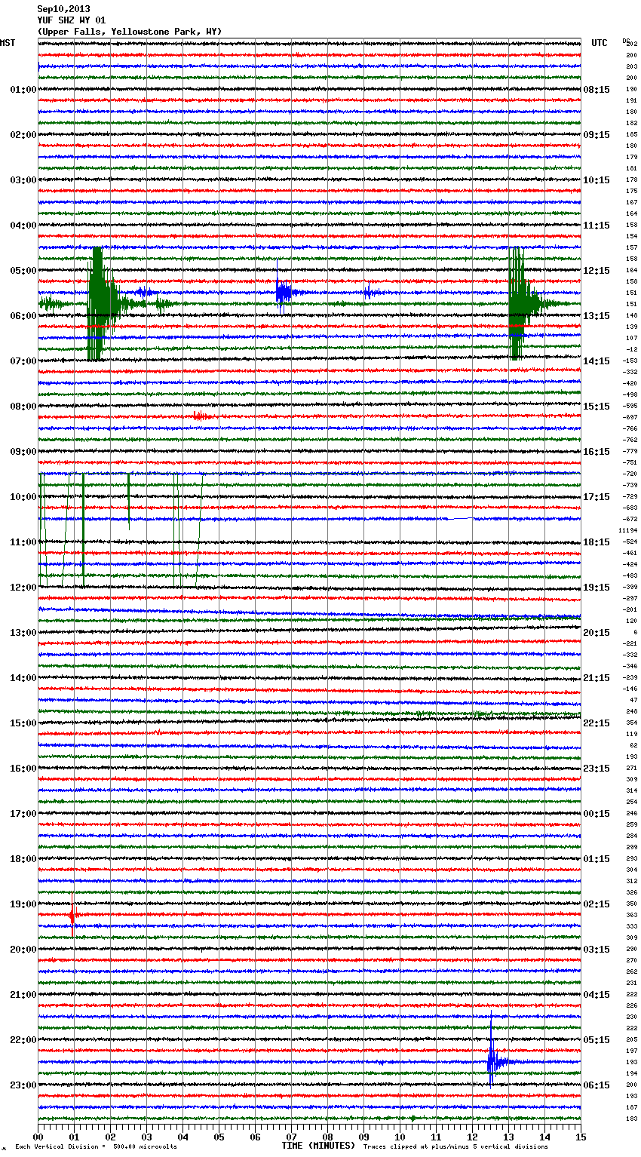The height and width of the screenshot is (1157, 641).
Task: Select the 12:00 MST hour label
Action: (x=23, y=588)
